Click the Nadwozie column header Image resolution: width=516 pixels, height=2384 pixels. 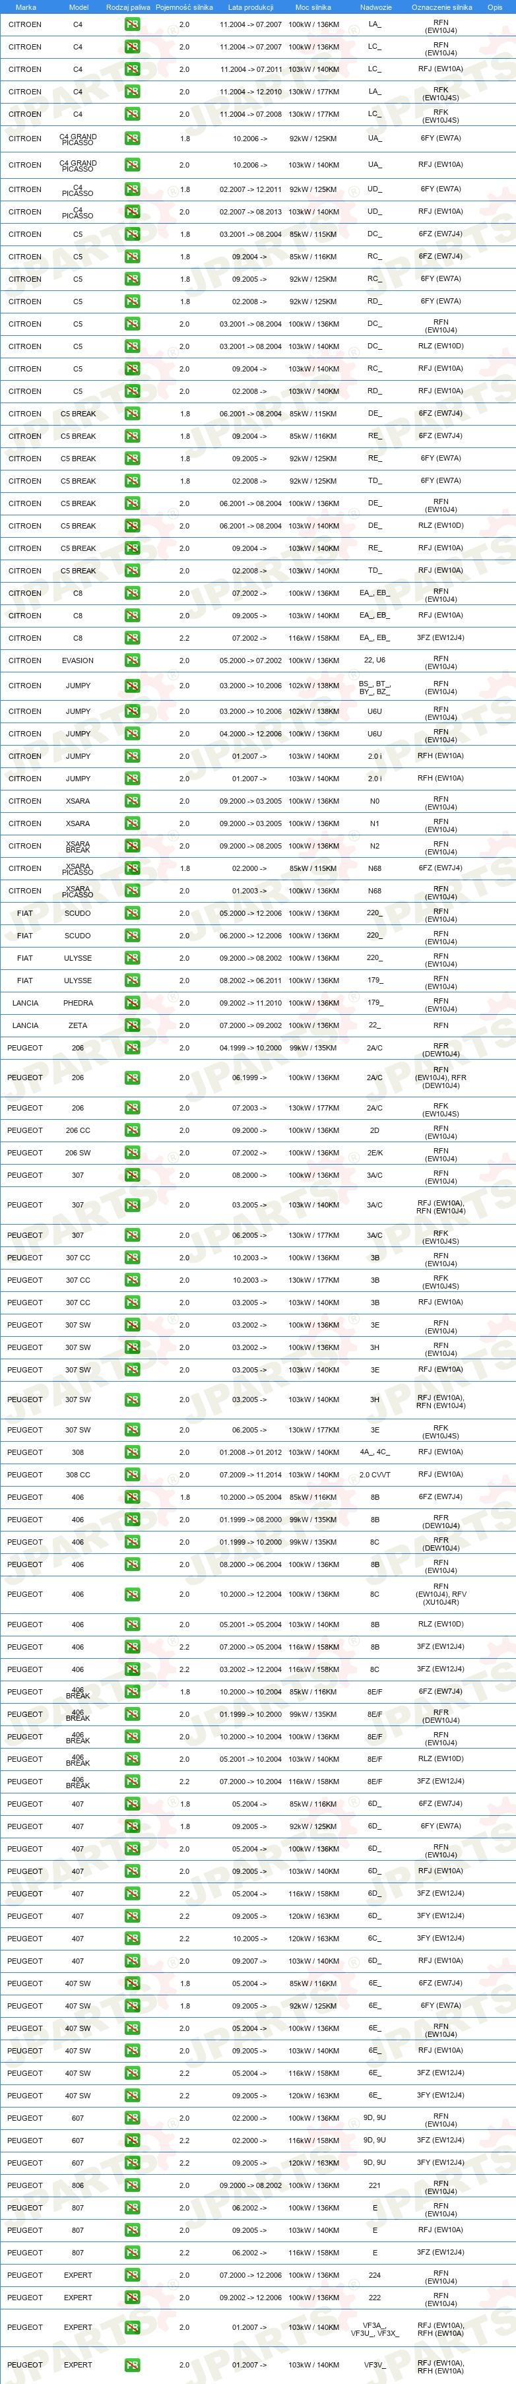tap(375, 7)
